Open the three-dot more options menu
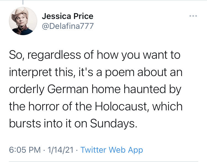Screen dimensions: 207x162 coord(193,16)
